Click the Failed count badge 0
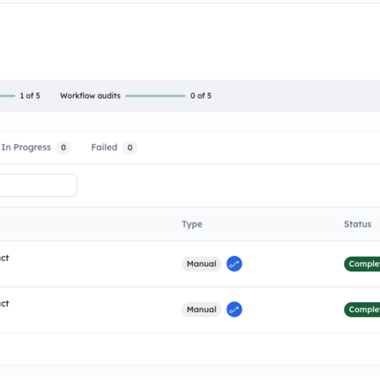The image size is (380, 380). [130, 147]
